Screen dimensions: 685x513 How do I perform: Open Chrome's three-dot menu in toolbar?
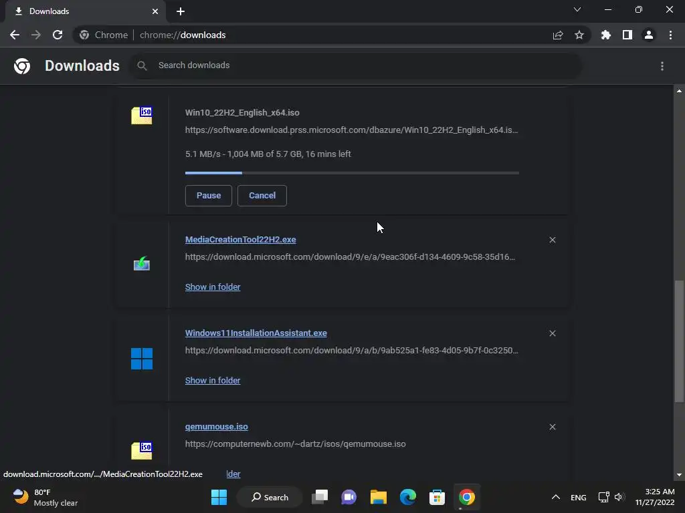click(x=670, y=35)
